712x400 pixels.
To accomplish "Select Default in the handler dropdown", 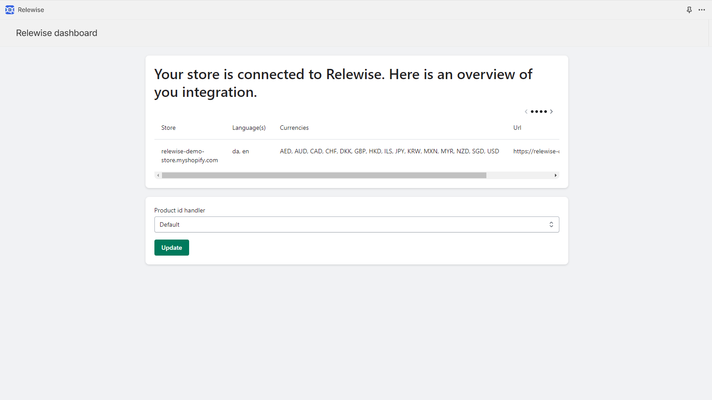I will pos(170,224).
